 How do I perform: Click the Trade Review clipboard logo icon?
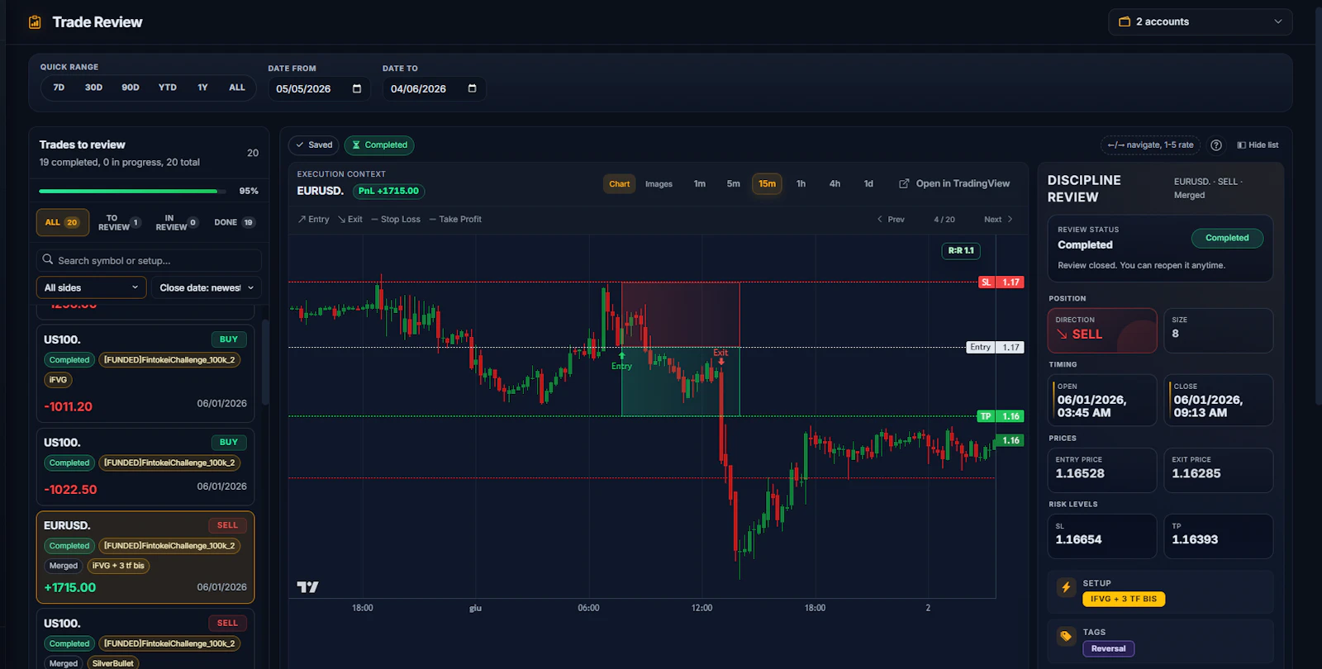pos(35,22)
